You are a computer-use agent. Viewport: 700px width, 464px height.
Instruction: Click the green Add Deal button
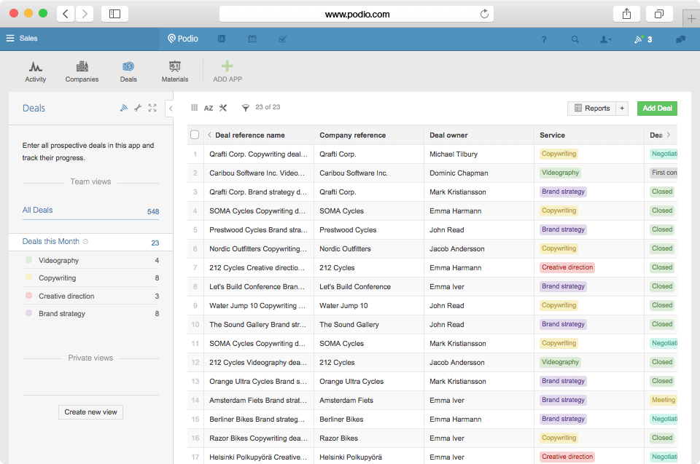(656, 109)
